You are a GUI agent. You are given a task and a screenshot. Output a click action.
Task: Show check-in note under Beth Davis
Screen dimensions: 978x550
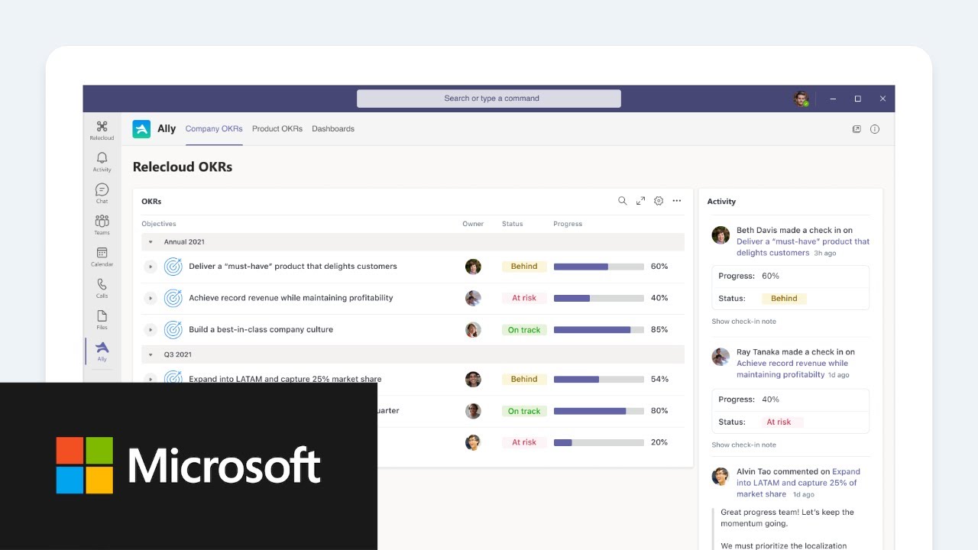point(743,322)
